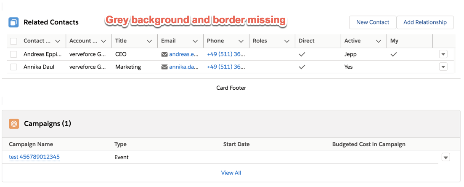
Task: Click the Jepp value in Active column
Action: (x=351, y=54)
